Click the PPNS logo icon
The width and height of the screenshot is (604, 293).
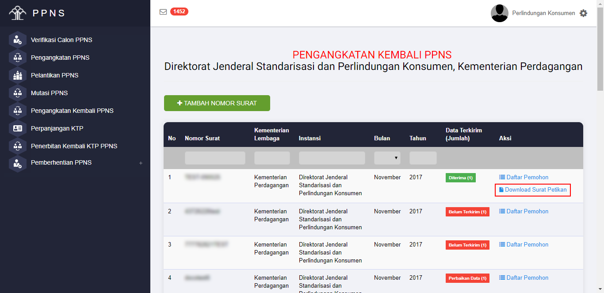(x=18, y=13)
